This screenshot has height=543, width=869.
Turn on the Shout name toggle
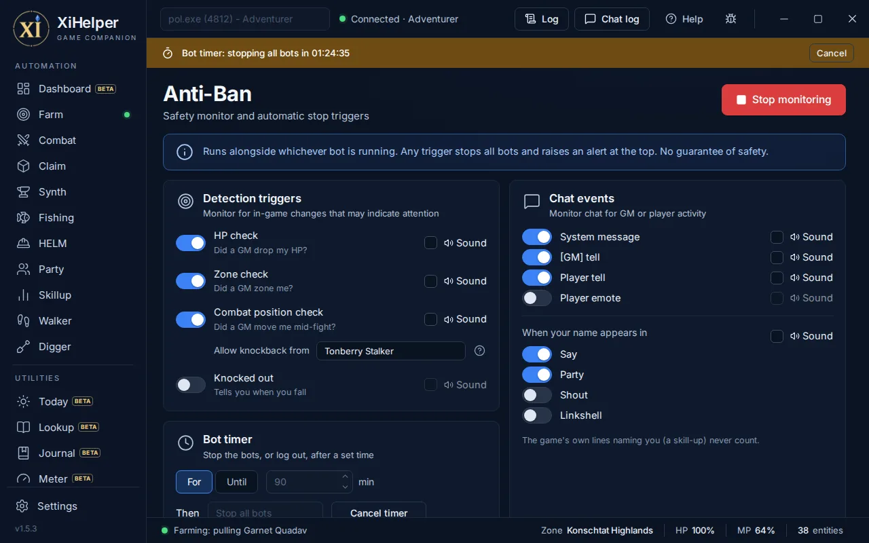pos(537,395)
